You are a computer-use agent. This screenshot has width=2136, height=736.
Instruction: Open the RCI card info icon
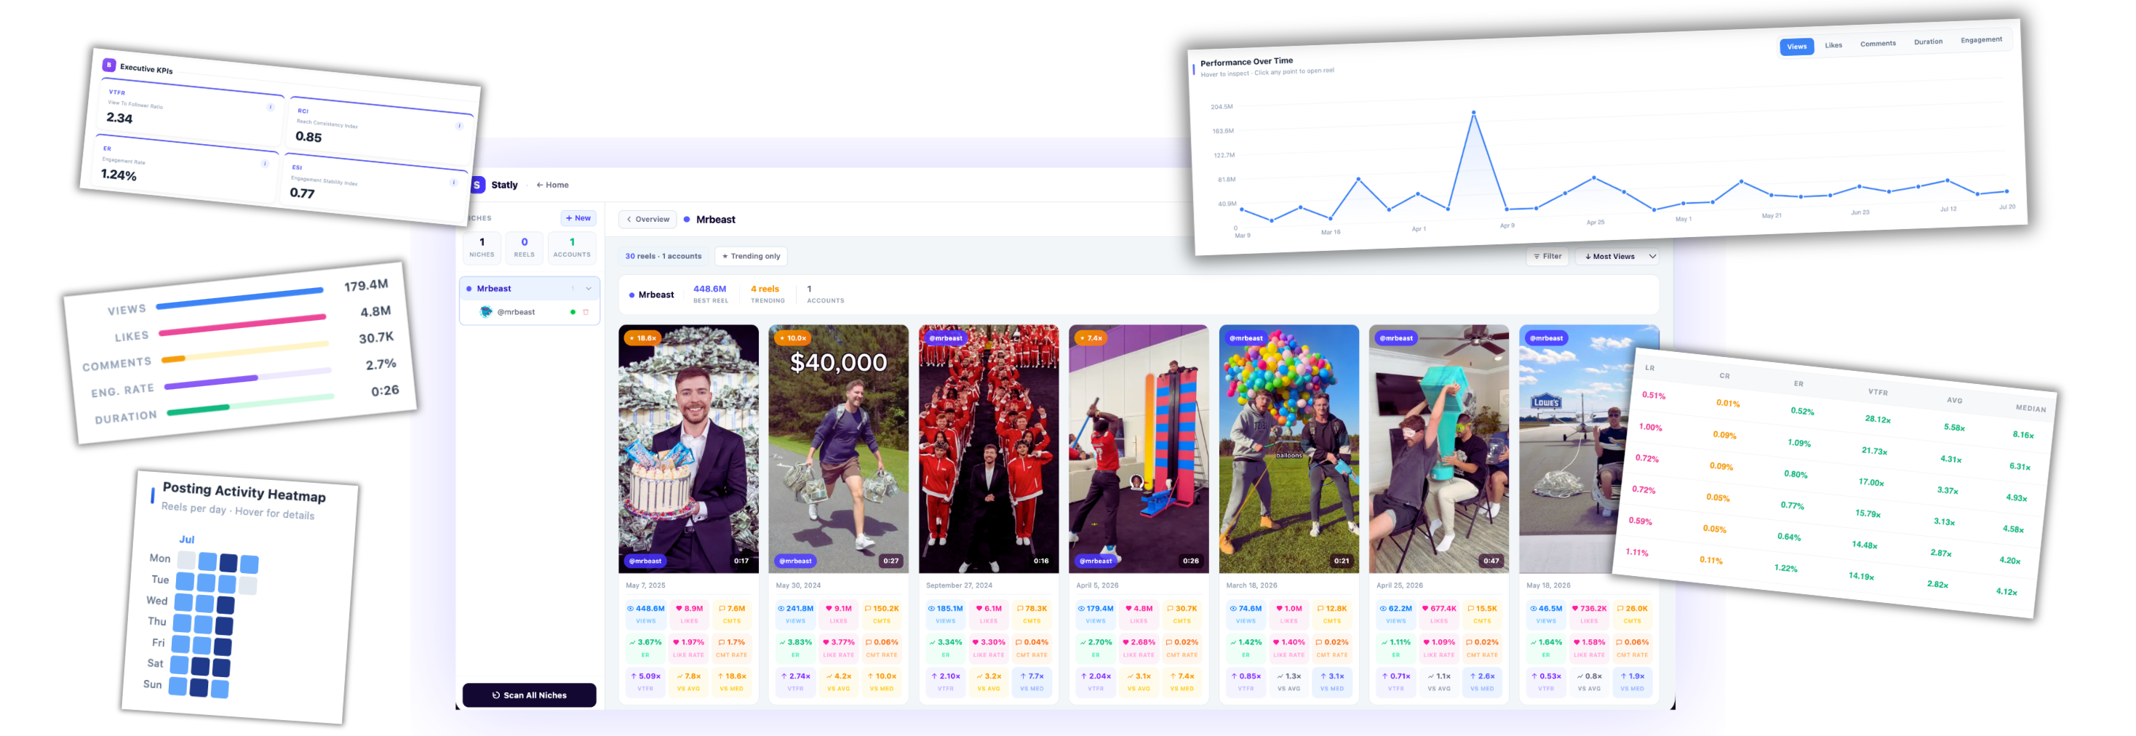459,126
